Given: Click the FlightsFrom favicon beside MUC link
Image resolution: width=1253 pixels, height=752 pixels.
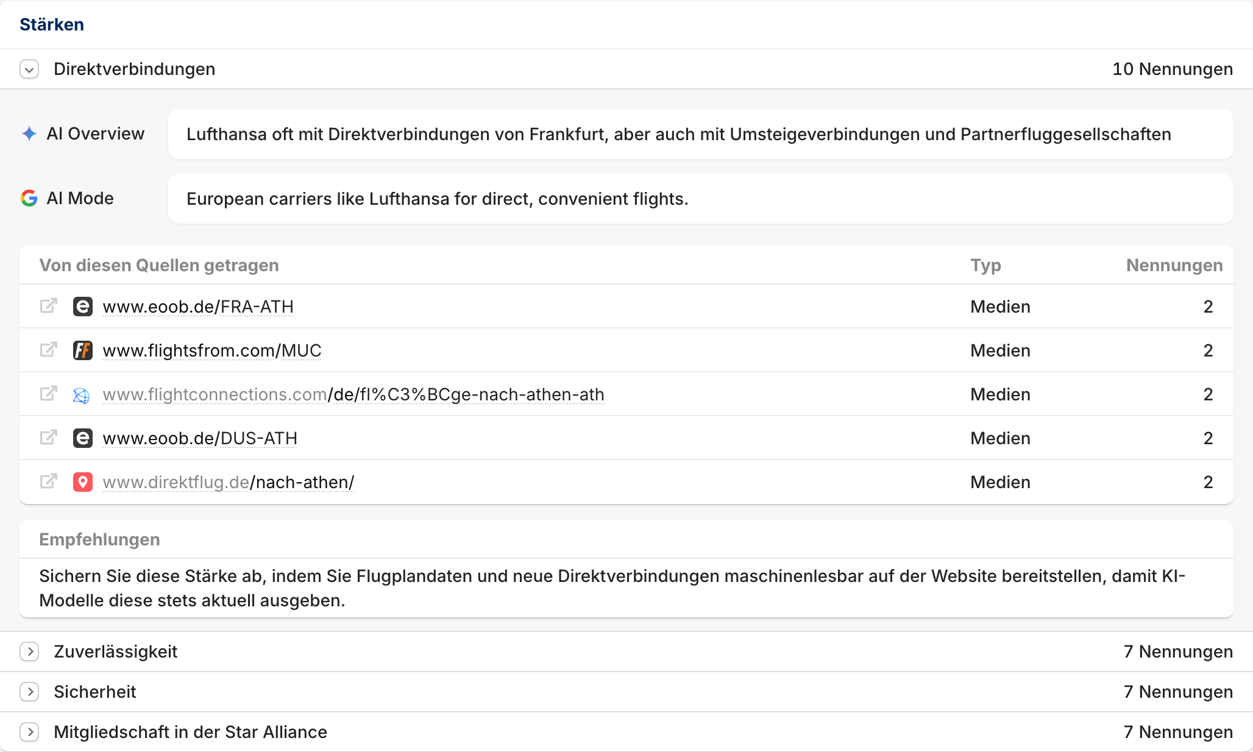Looking at the screenshot, I should 83,350.
